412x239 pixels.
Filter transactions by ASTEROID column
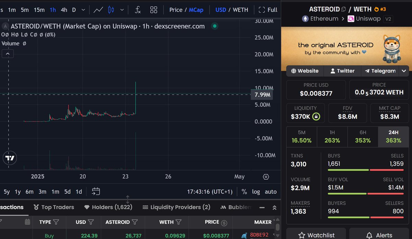click(x=135, y=222)
